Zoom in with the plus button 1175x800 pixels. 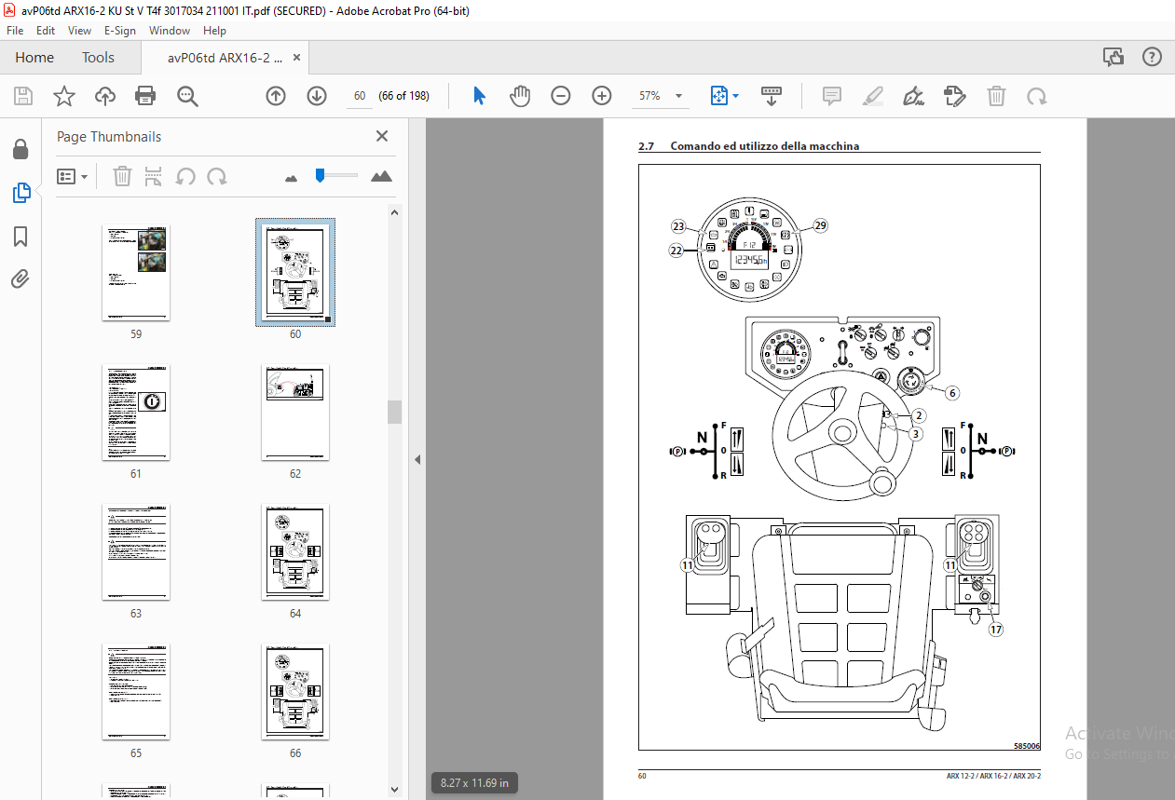coord(602,96)
